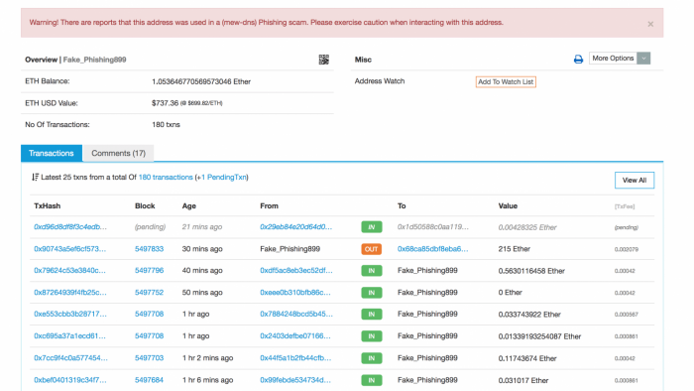The width and height of the screenshot is (694, 391).
Task: Switch to the Transactions tab
Action: click(52, 153)
